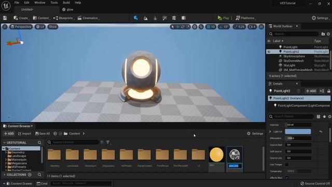Select the glow material thumbnail

pos(216,155)
